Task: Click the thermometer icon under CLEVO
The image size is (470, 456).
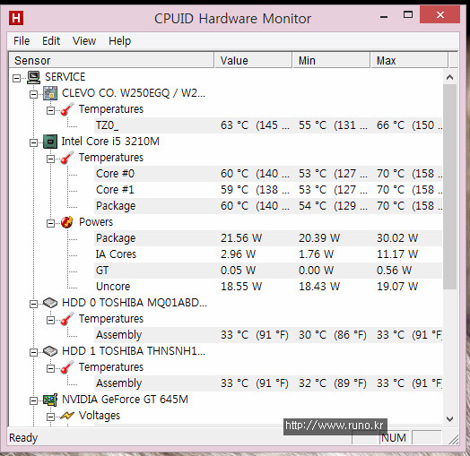Action: click(67, 109)
